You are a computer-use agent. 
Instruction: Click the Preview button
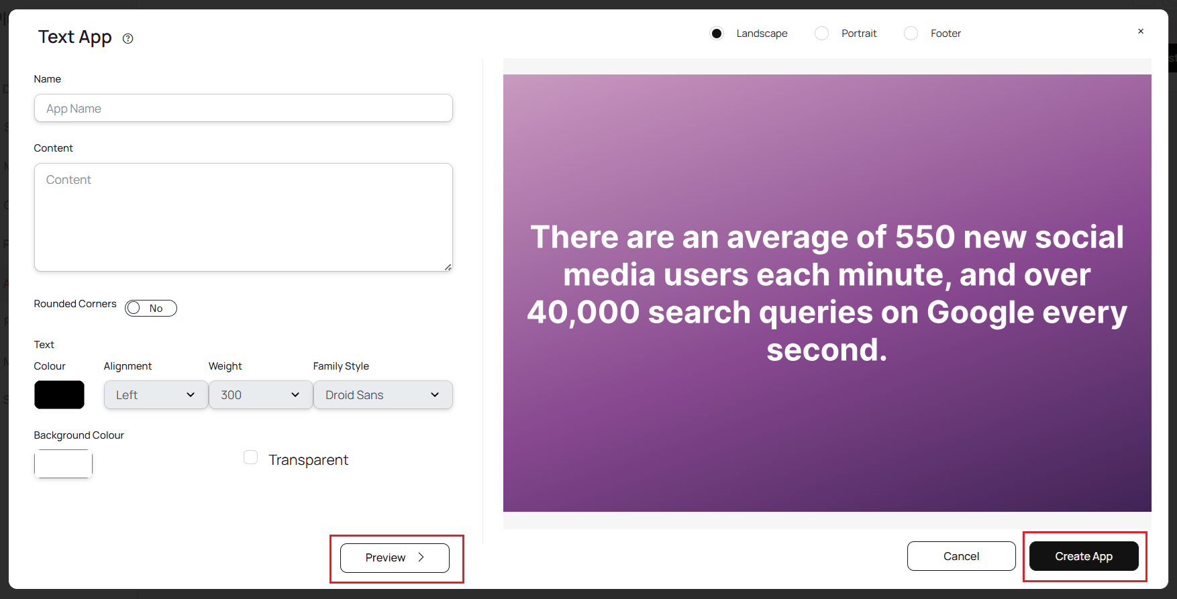395,557
